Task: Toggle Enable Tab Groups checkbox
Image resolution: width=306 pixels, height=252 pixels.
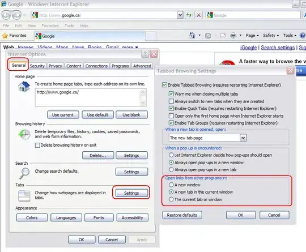Action: pos(171,123)
